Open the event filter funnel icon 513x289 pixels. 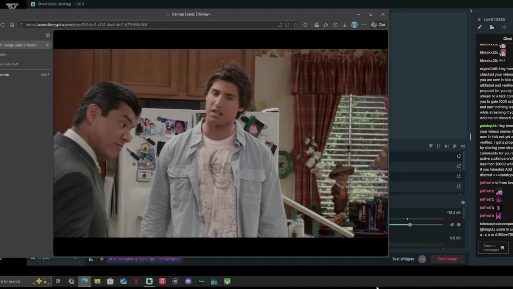click(x=431, y=146)
